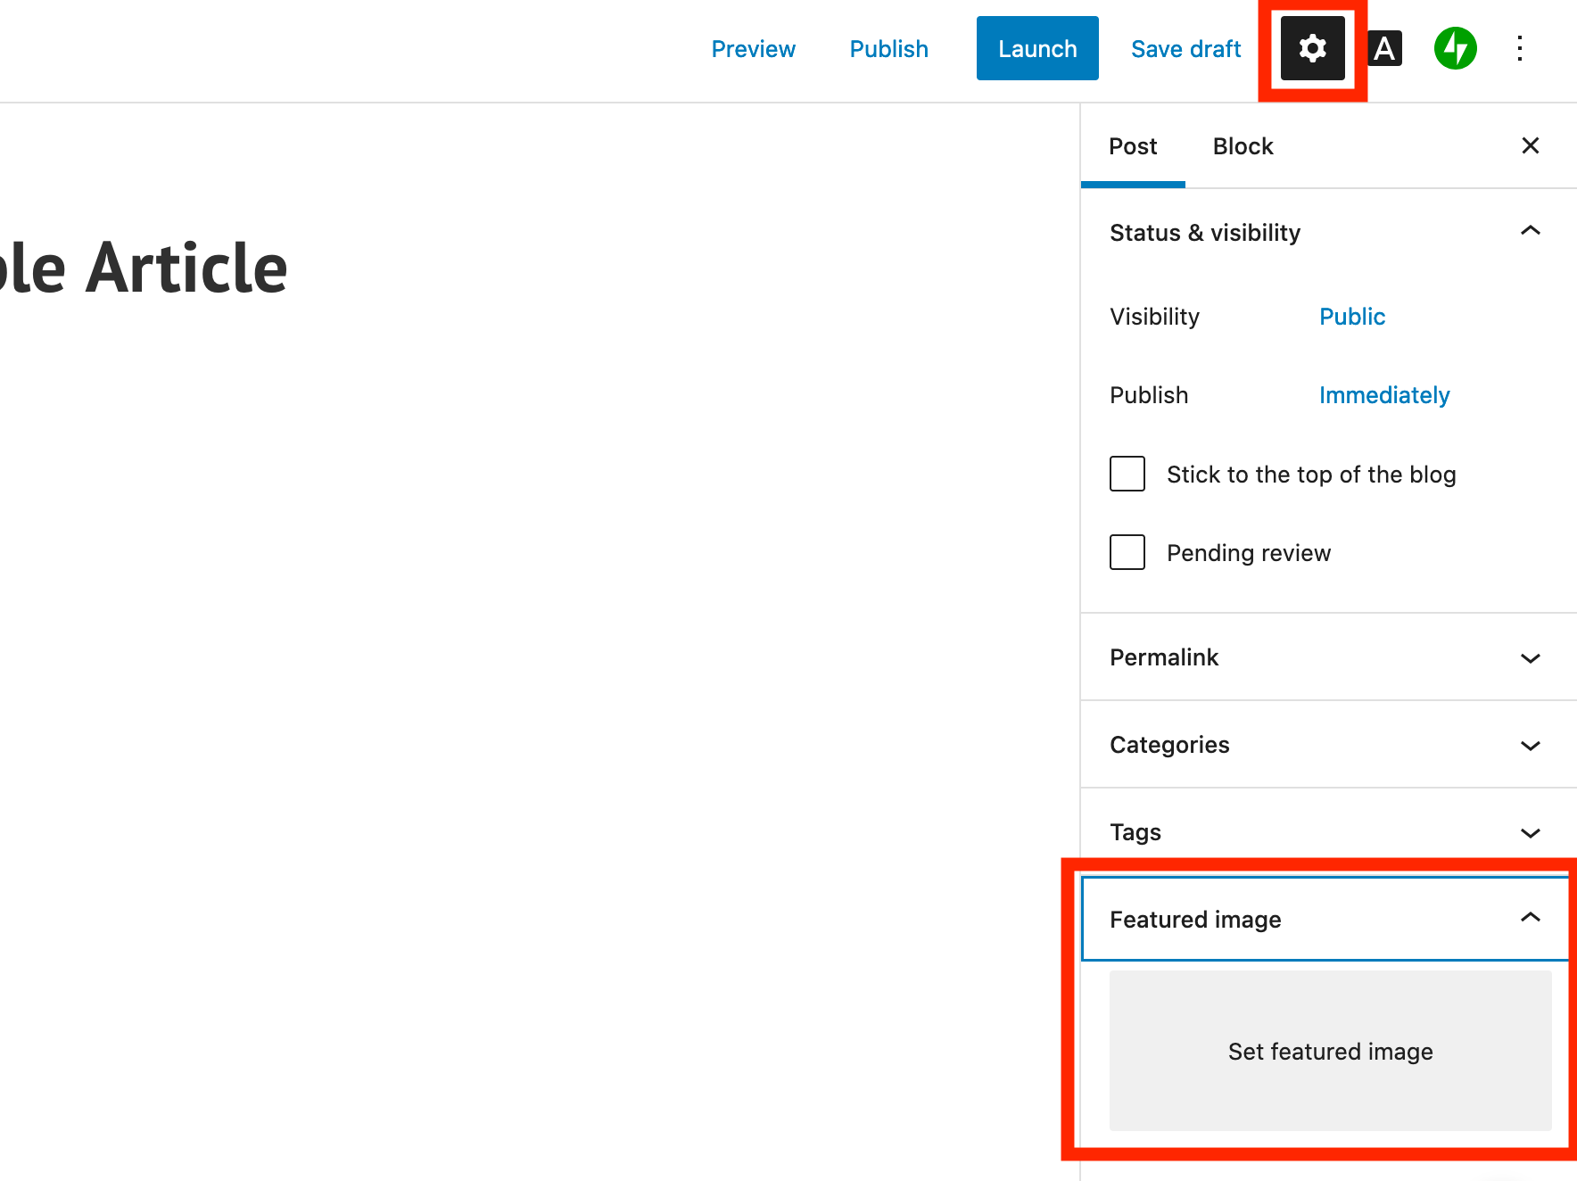Click the Preview link
This screenshot has width=1577, height=1181.
point(753,49)
